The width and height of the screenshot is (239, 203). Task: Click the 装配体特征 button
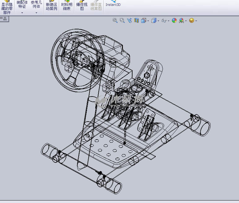point(22,5)
